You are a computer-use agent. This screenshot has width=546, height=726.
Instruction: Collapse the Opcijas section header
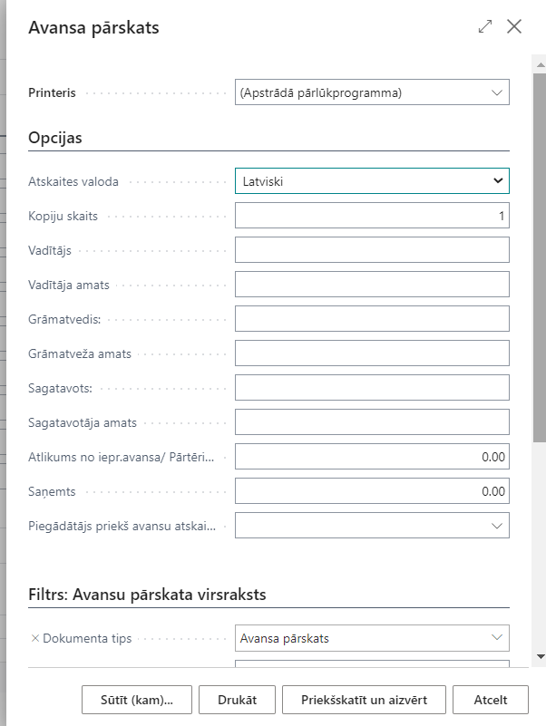56,138
